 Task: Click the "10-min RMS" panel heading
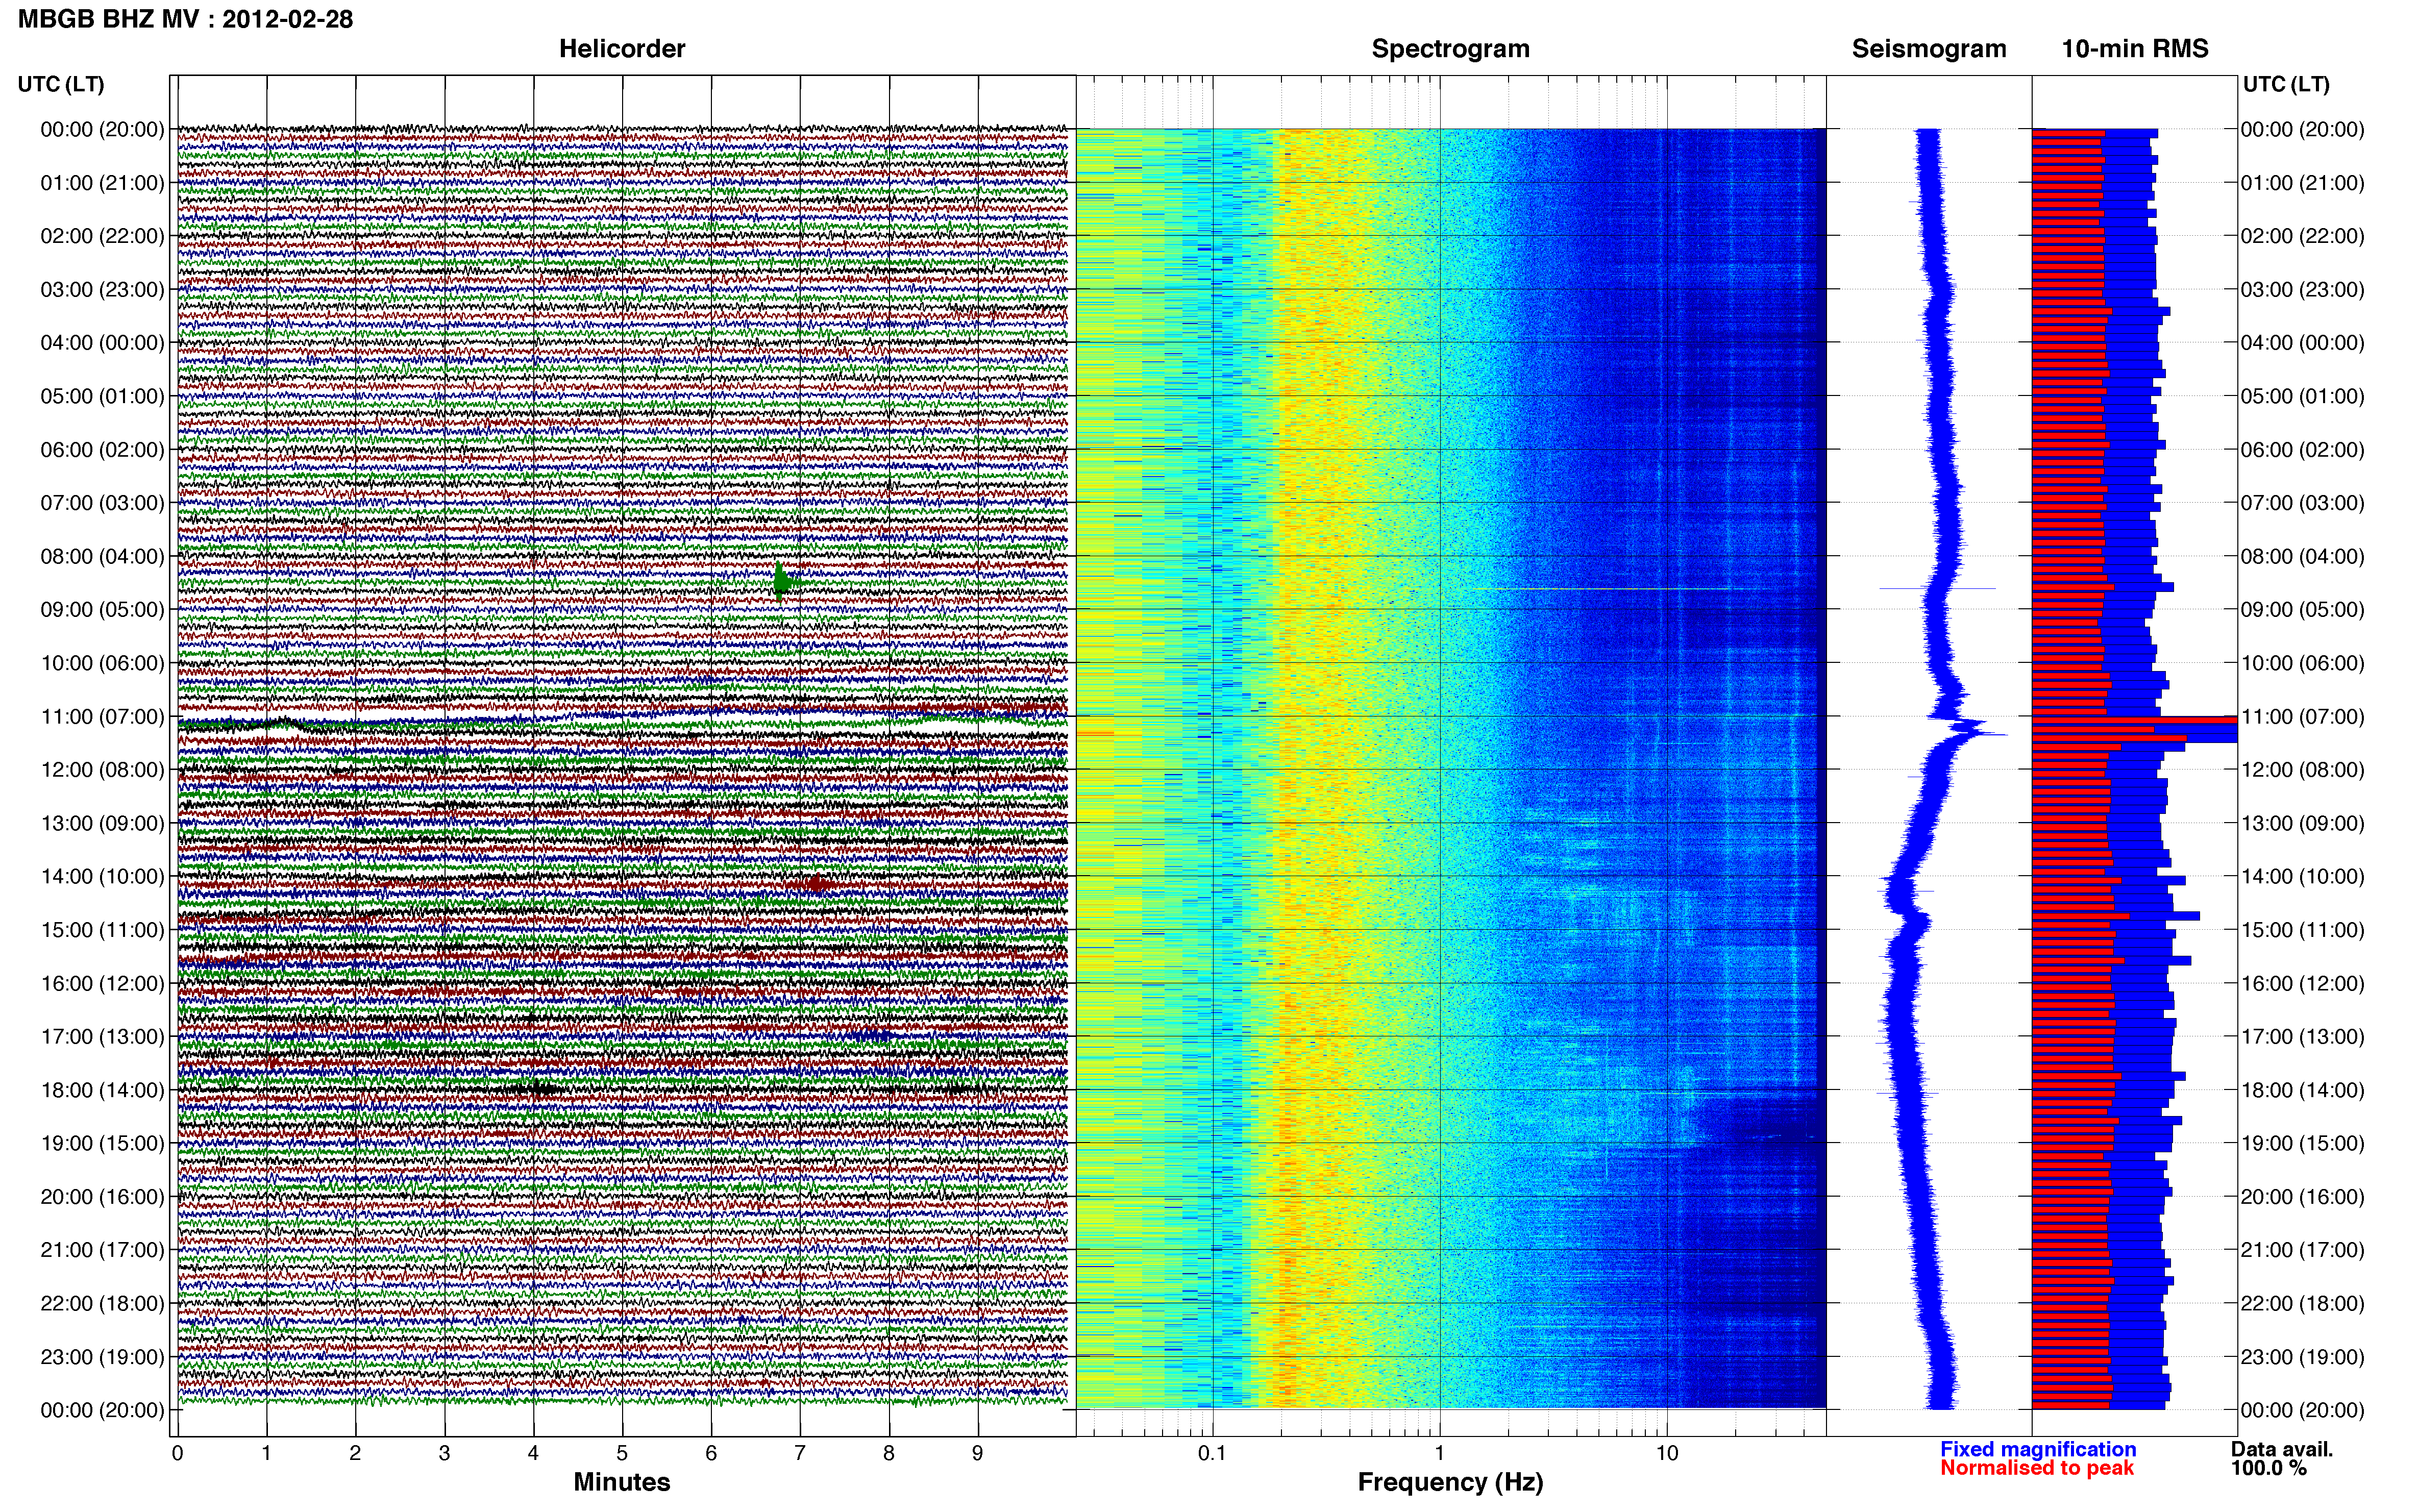[2135, 49]
